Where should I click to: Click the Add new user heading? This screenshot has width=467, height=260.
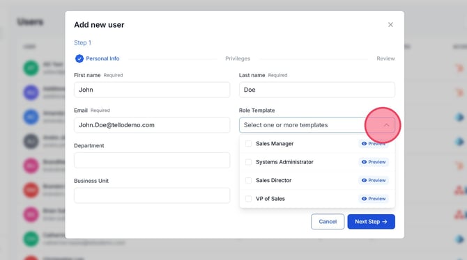pos(99,25)
